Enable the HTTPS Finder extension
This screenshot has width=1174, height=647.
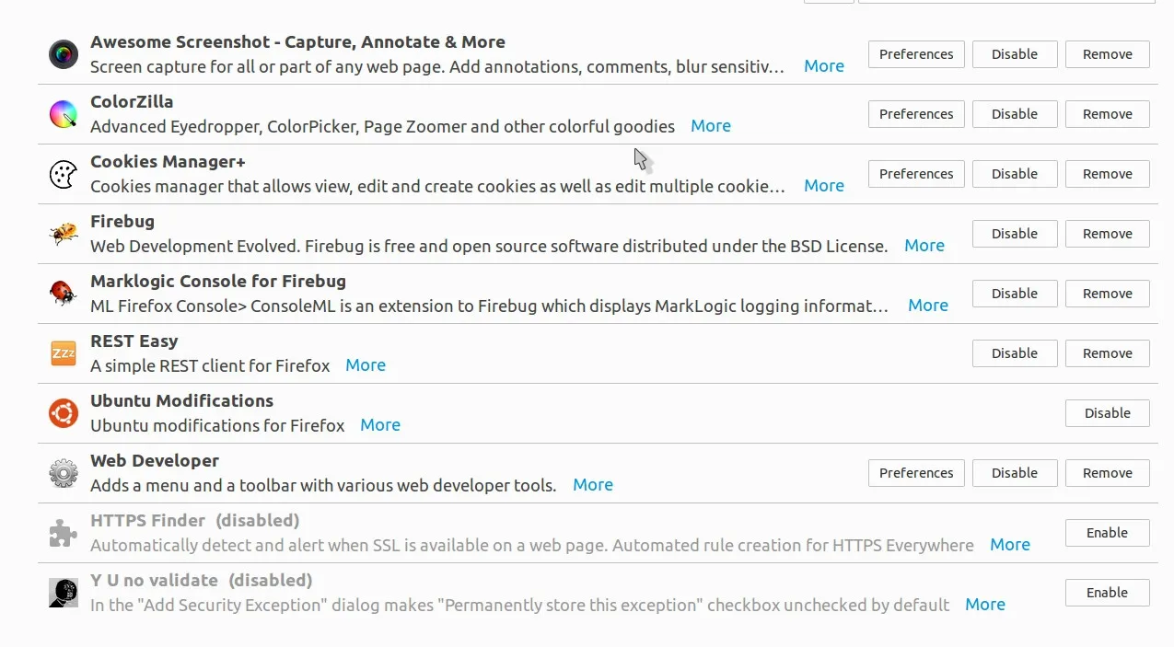tap(1107, 533)
